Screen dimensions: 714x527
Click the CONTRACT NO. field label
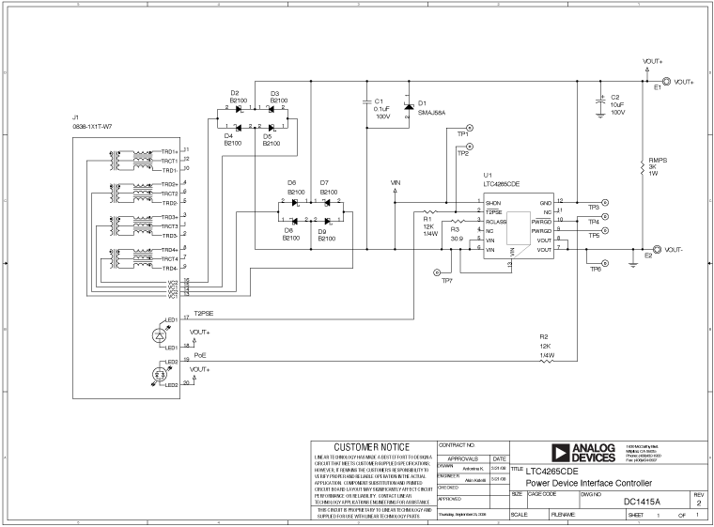pos(457,445)
